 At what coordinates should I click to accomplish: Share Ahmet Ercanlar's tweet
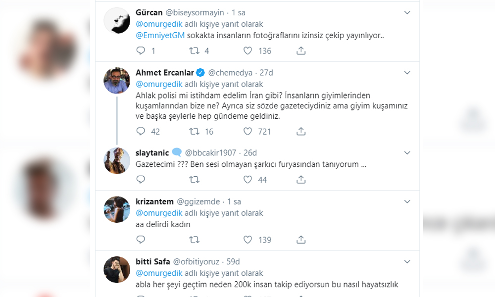click(x=300, y=131)
